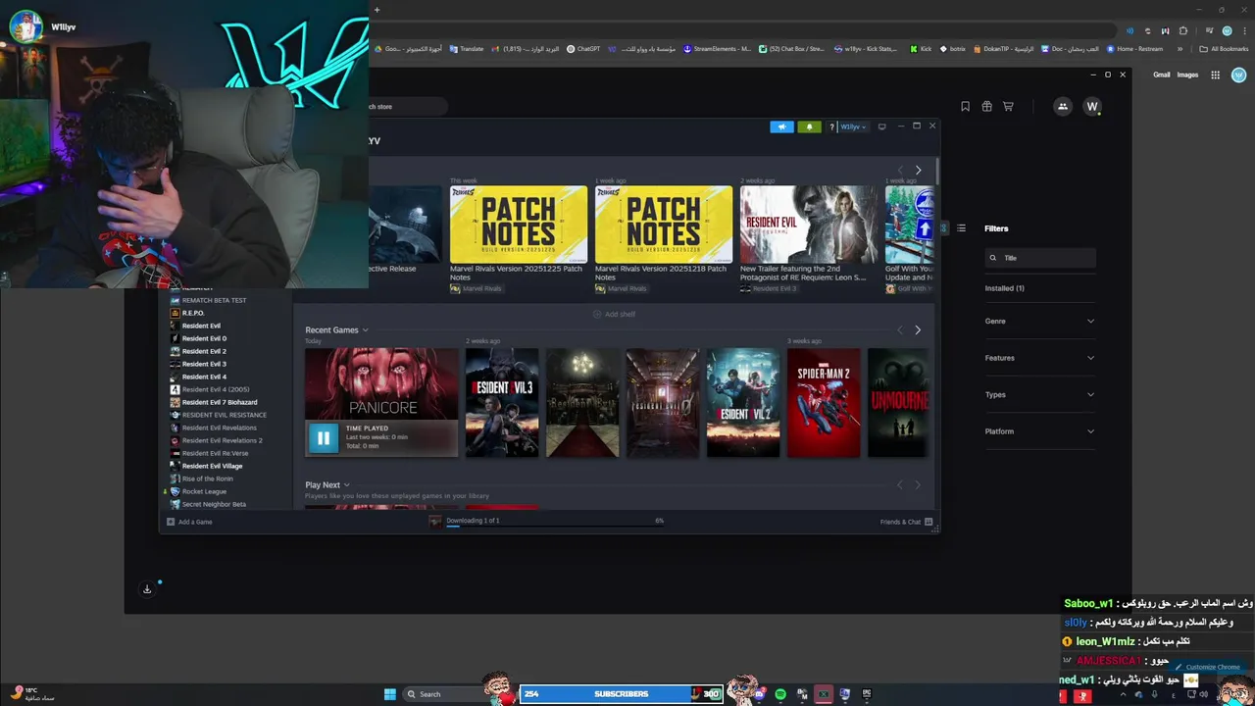Image resolution: width=1255 pixels, height=706 pixels.
Task: Open botrix bookmark in the bookmarks bar
Action: 952,48
